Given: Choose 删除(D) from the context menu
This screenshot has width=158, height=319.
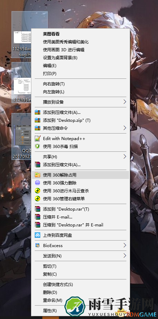Looking at the screenshot, I should tap(50, 293).
